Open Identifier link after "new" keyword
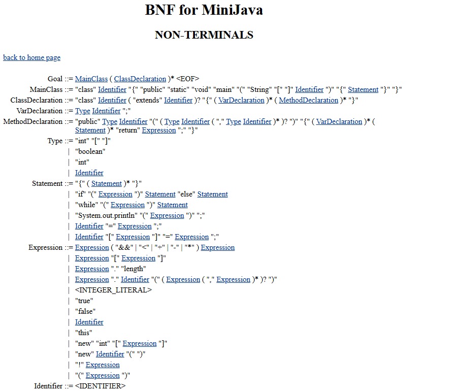The height and width of the screenshot is (392, 450). point(110,354)
